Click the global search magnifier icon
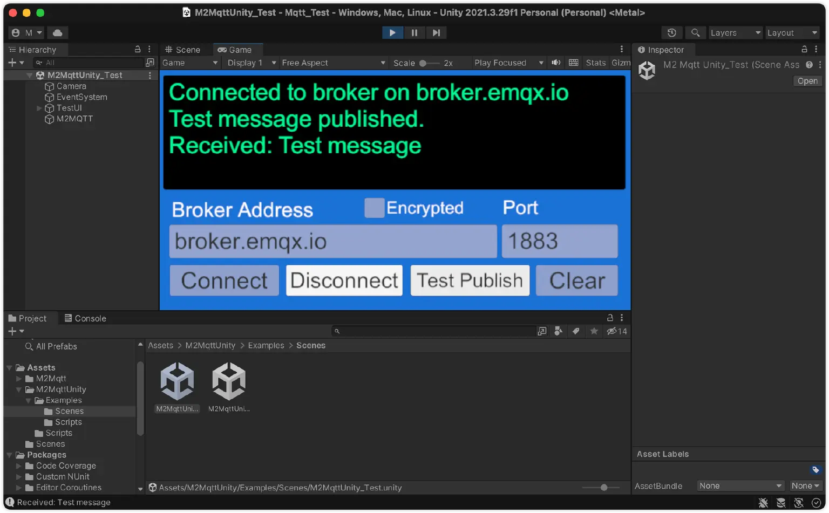The height and width of the screenshot is (513, 829). point(696,33)
